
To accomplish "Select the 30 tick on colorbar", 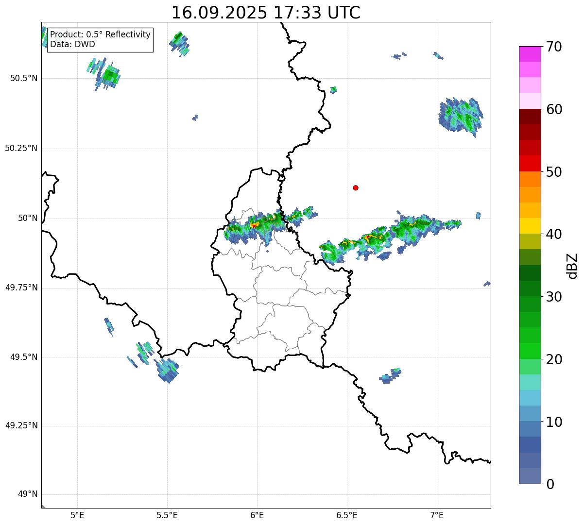I will pos(554,297).
